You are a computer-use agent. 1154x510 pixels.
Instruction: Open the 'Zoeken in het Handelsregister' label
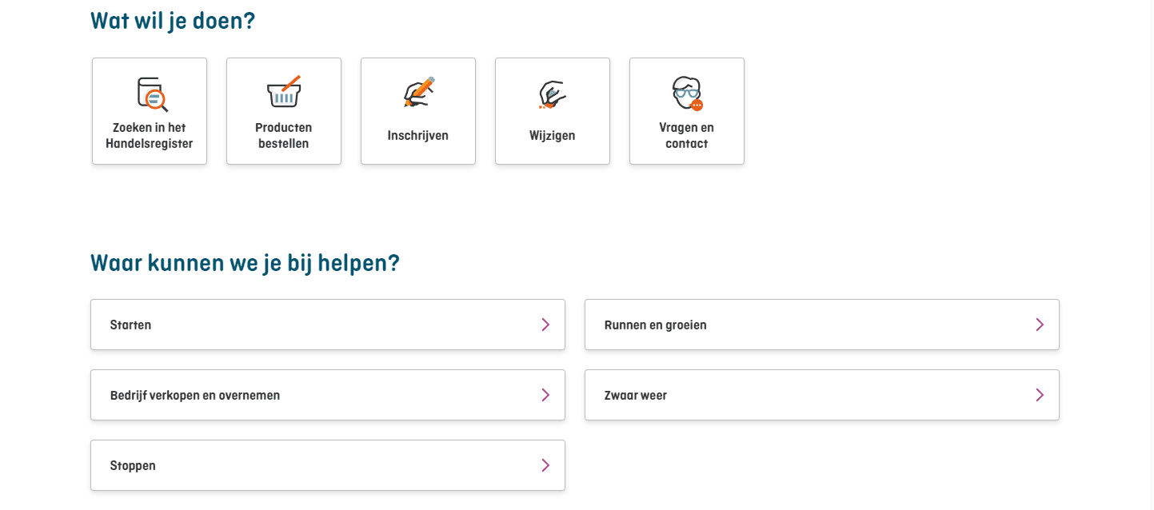[150, 136]
